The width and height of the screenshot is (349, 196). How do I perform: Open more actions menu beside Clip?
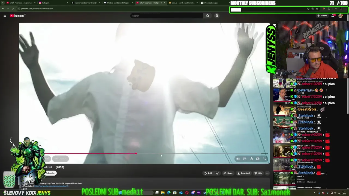tap(267, 173)
